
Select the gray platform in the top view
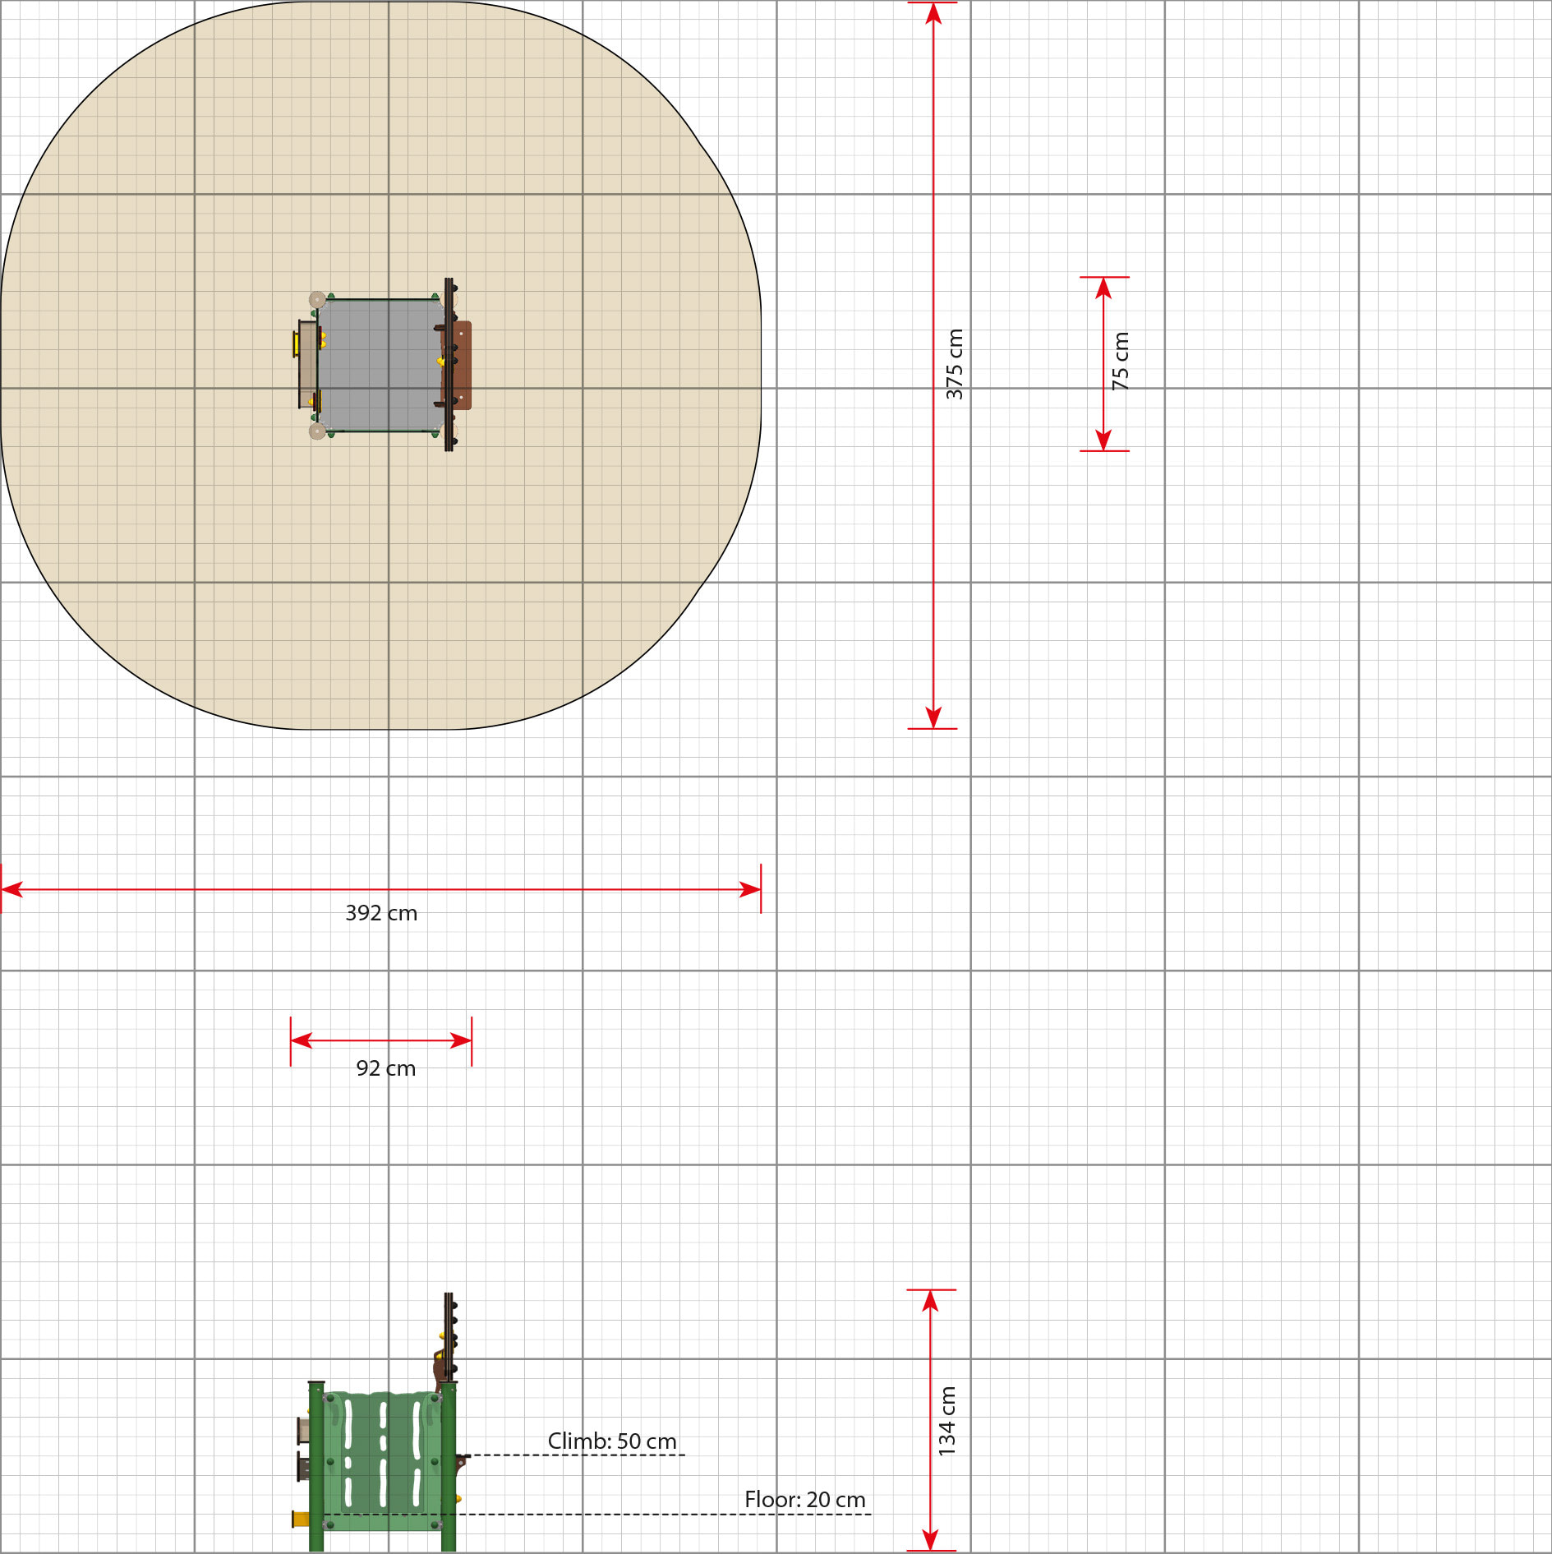coord(378,365)
